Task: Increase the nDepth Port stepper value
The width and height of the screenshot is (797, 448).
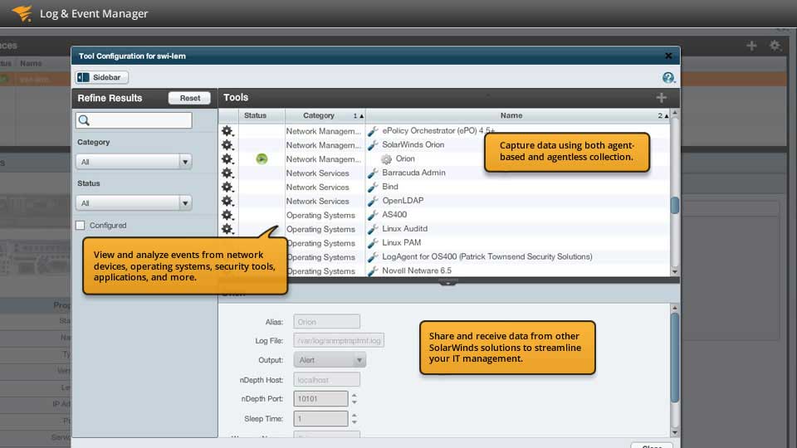Action: coord(354,396)
